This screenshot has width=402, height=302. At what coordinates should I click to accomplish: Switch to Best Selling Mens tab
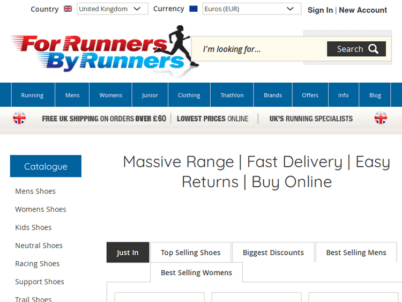(356, 253)
